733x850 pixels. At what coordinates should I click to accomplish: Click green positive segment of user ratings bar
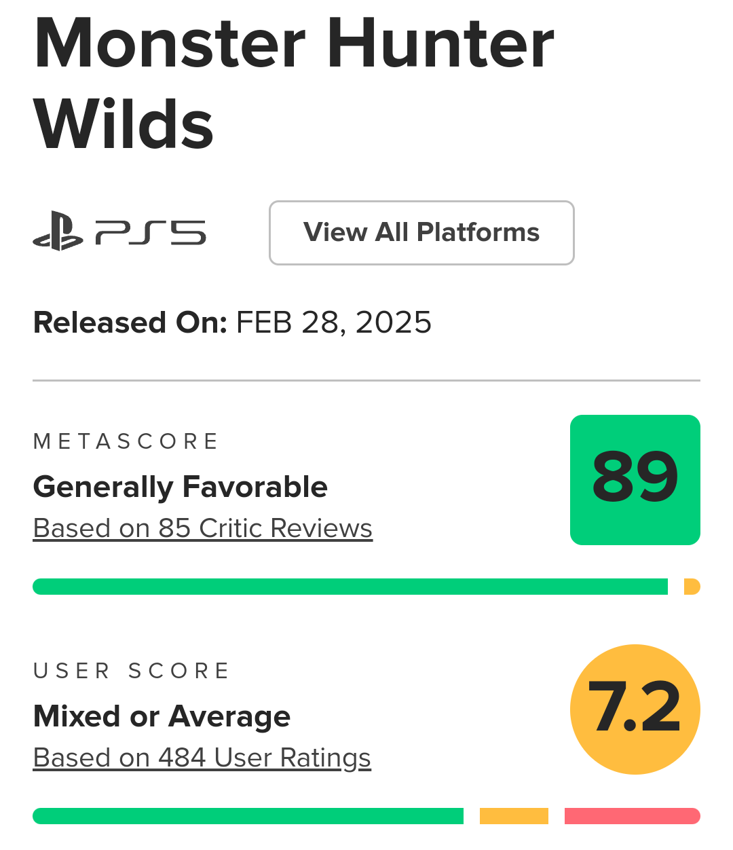pos(248,816)
